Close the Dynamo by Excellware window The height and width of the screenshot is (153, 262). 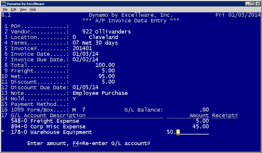(258, 4)
